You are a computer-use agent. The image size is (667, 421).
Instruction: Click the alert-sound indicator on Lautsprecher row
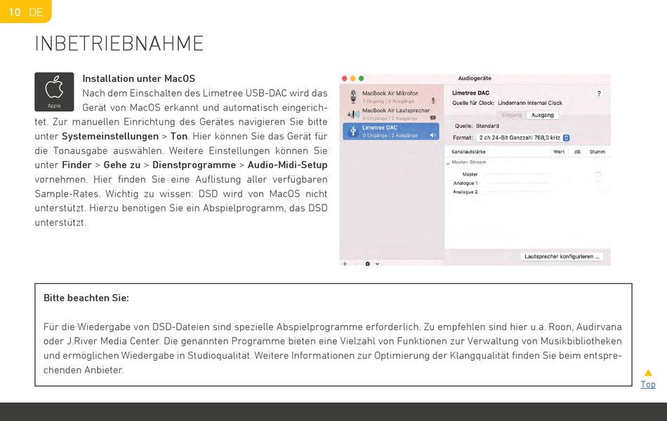(433, 118)
